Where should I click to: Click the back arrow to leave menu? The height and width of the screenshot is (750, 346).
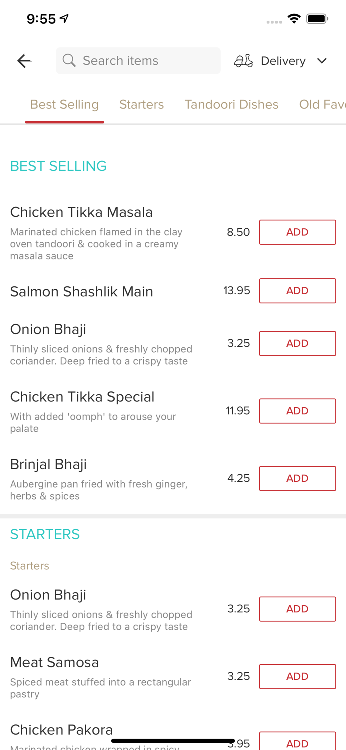click(23, 60)
